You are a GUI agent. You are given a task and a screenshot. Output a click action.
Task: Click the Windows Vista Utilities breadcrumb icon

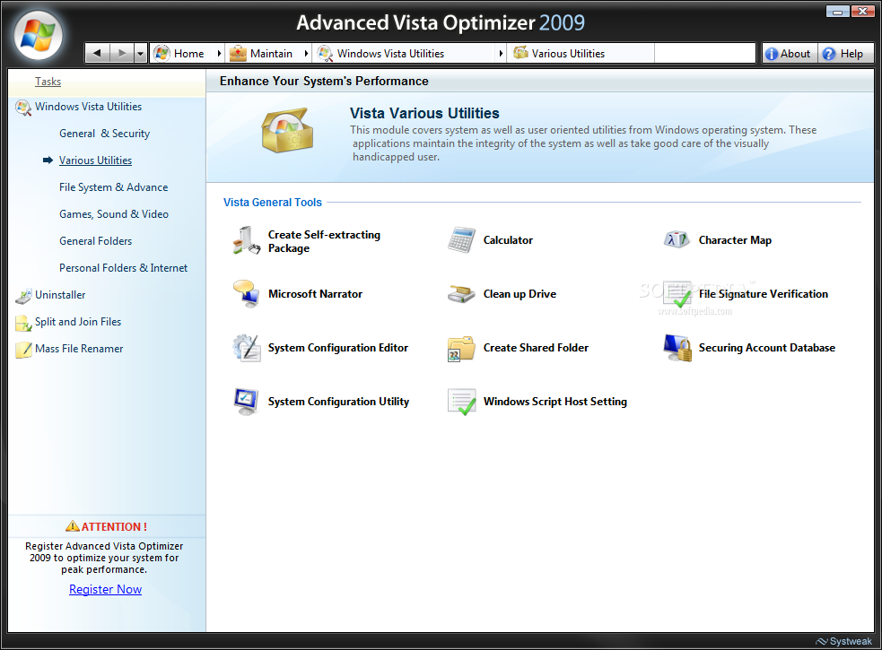coord(325,54)
